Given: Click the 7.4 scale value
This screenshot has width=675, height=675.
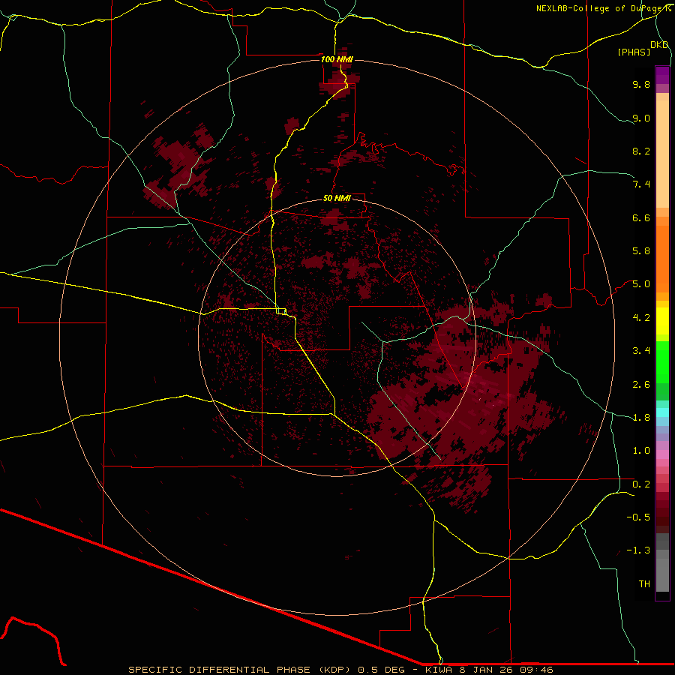Looking at the screenshot, I should (x=641, y=184).
